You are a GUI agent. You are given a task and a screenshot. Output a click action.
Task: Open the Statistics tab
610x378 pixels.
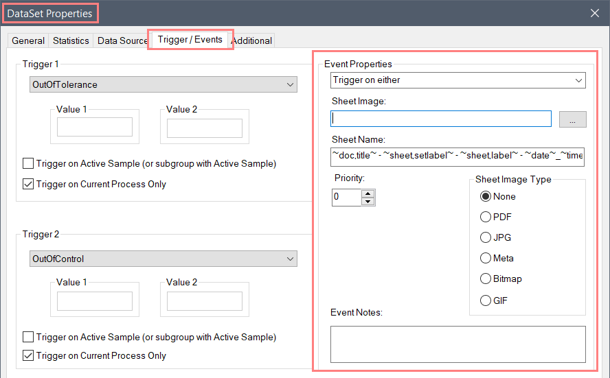[x=71, y=40]
